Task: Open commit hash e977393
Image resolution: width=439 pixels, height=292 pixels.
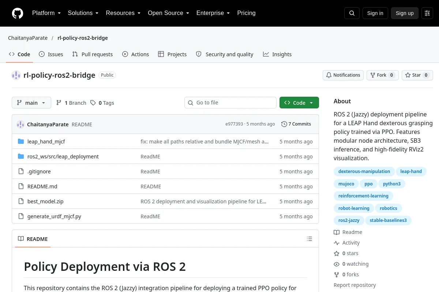Action: [234, 124]
